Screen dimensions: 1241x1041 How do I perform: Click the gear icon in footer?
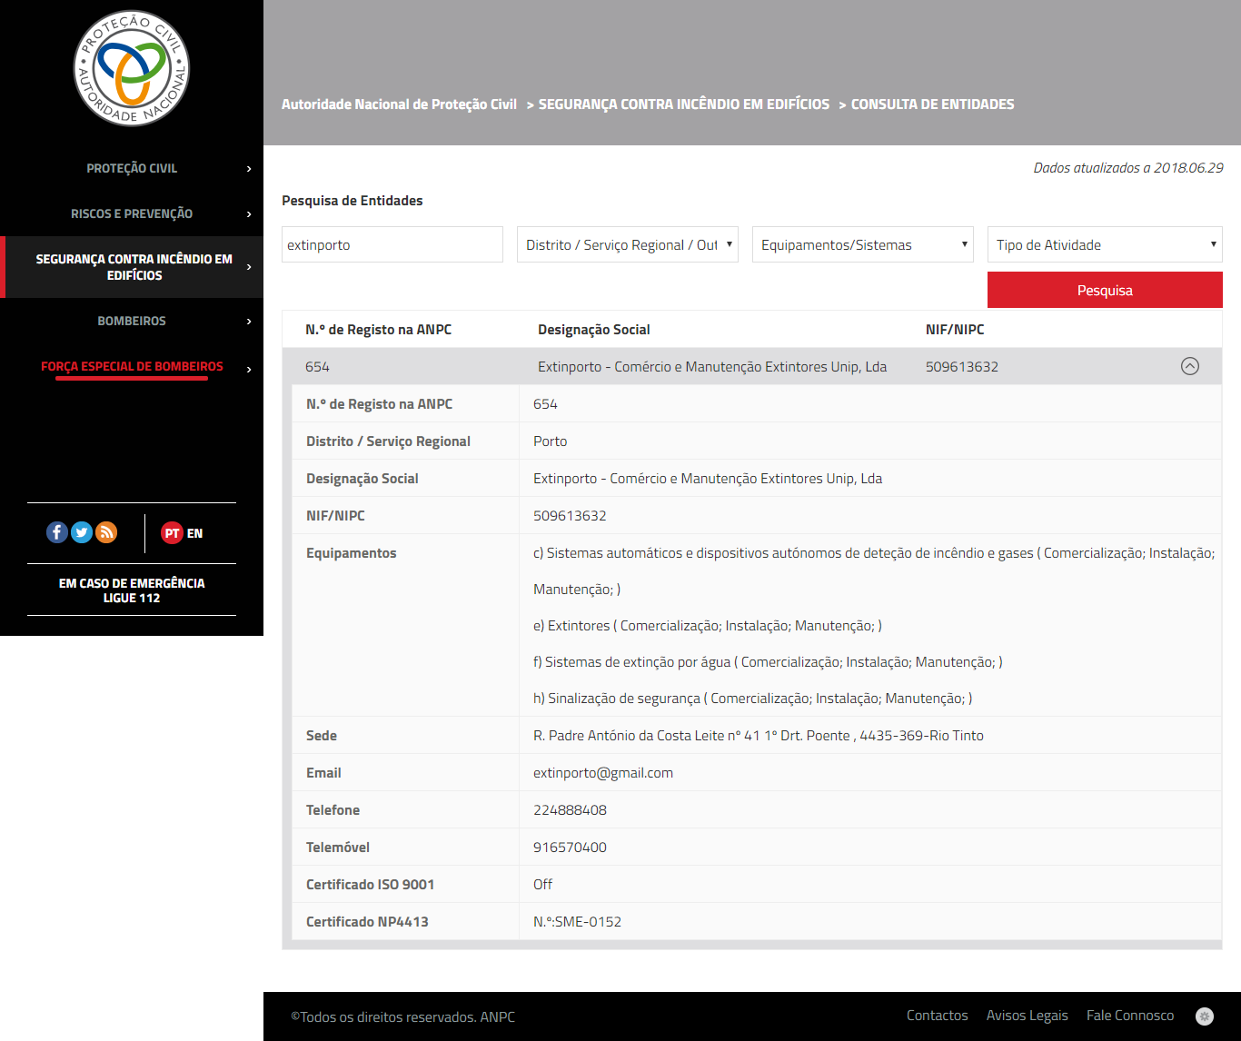pos(1205,1016)
